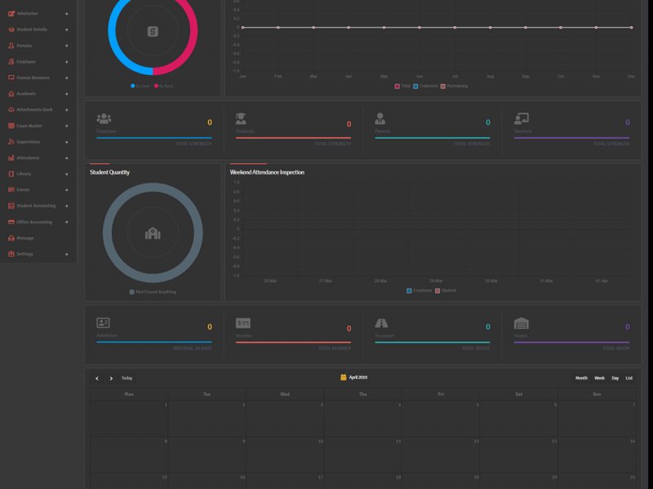Click the Human Resource sidebar icon
This screenshot has width=653, height=489.
coord(11,77)
